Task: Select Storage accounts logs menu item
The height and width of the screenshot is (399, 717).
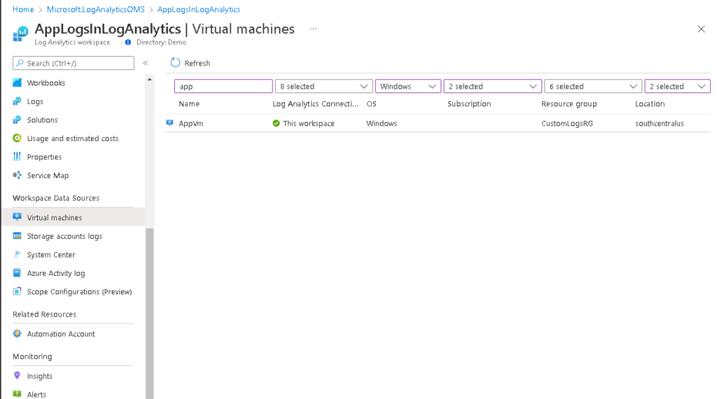Action: pyautogui.click(x=64, y=236)
